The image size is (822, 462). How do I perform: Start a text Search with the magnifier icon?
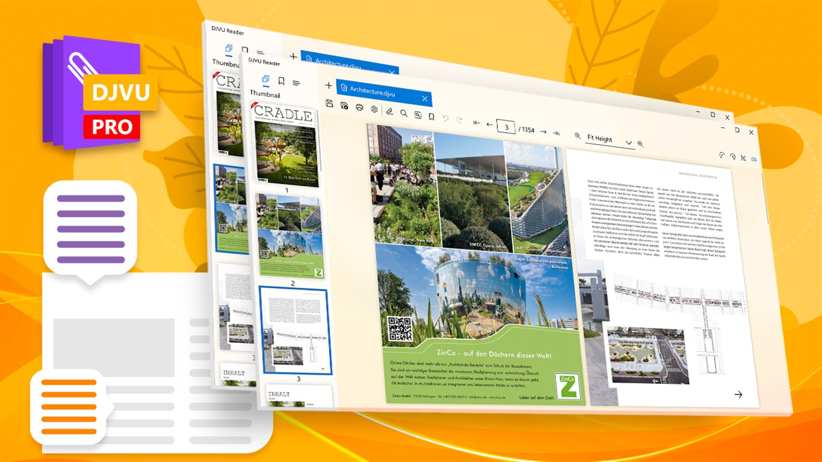404,113
